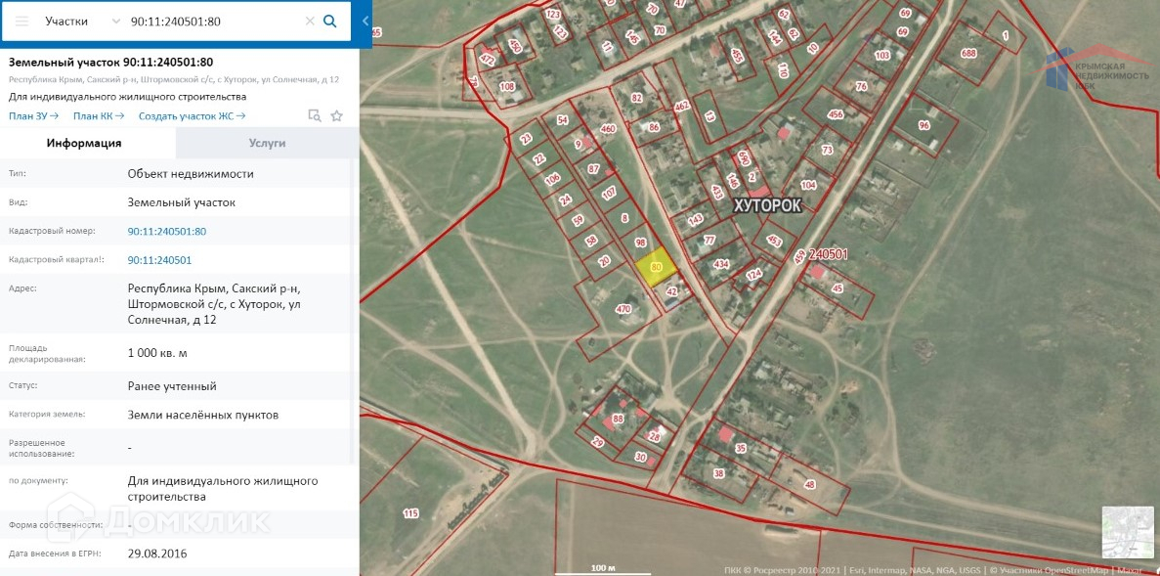Click the find-on-map icon beside star

pyautogui.click(x=315, y=115)
